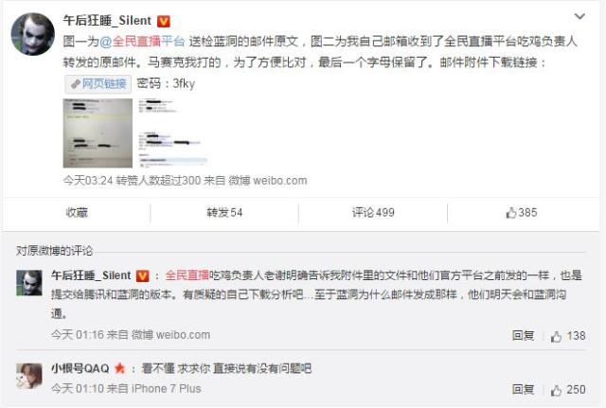Reply to the 小根号QAQ comment

523,389
